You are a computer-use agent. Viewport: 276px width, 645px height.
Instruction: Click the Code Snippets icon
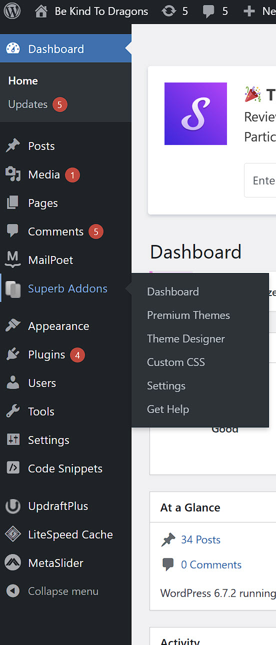point(12,468)
